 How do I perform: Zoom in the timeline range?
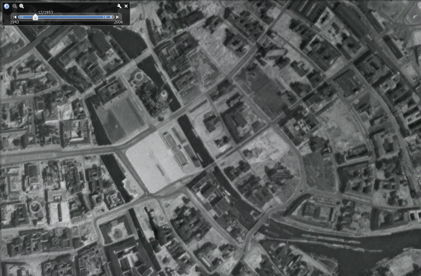tap(22, 6)
